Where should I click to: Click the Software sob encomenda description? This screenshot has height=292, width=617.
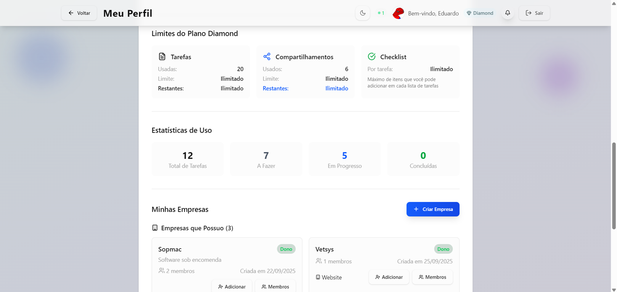pos(190,260)
